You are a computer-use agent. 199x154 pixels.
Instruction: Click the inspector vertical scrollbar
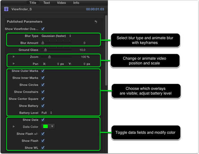click(106, 51)
